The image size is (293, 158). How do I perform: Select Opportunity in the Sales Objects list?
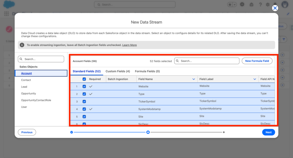coord(29,93)
